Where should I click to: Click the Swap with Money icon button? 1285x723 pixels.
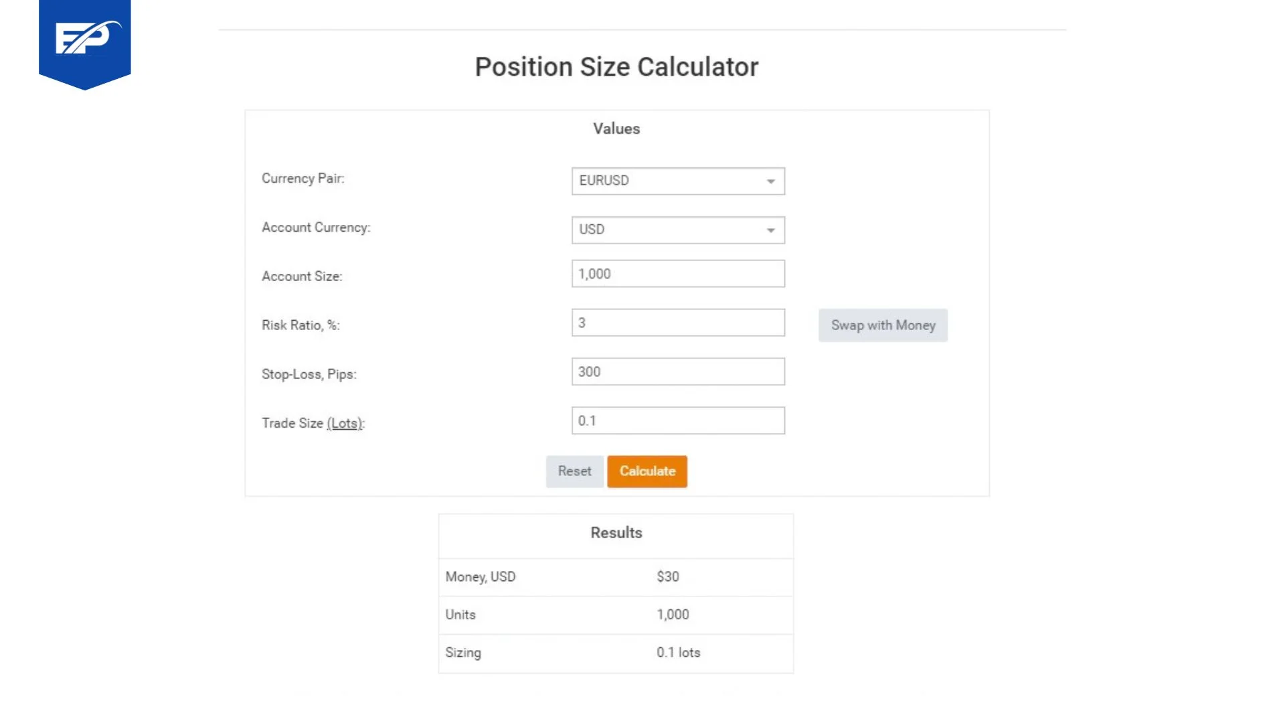(883, 325)
